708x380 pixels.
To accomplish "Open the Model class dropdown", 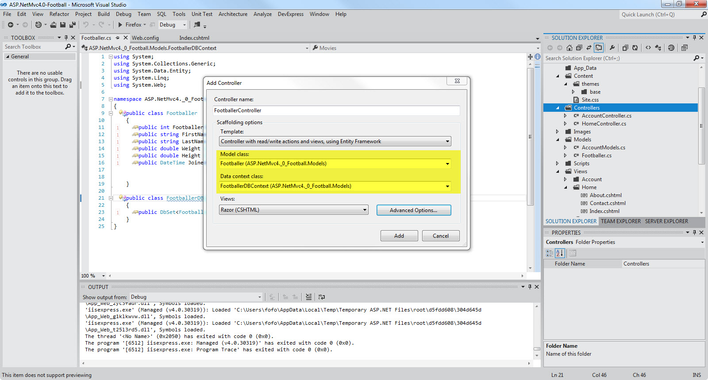I will (x=447, y=163).
